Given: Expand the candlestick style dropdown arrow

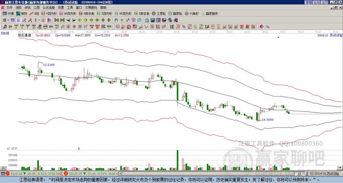Looking at the screenshot, I should point(39,20).
